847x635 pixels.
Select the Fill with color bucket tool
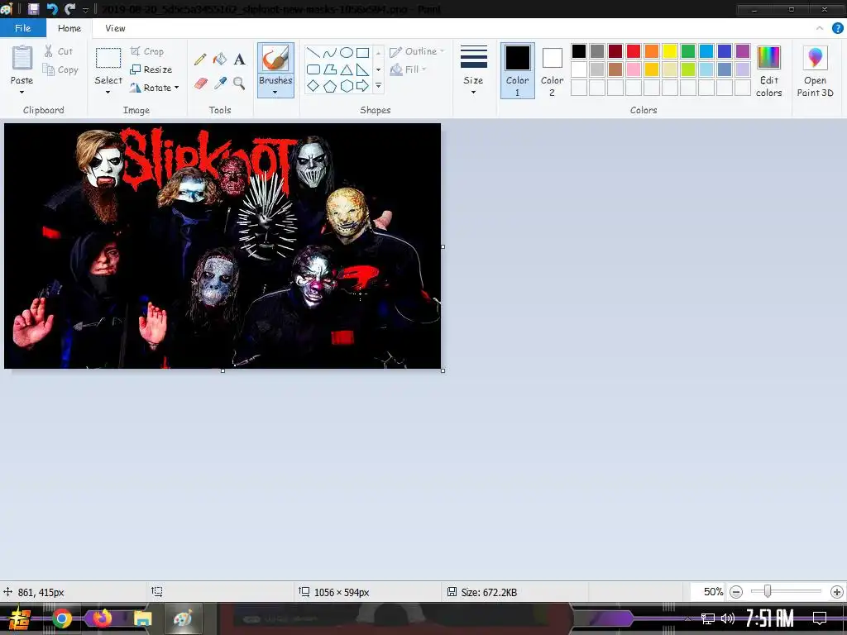[220, 59]
